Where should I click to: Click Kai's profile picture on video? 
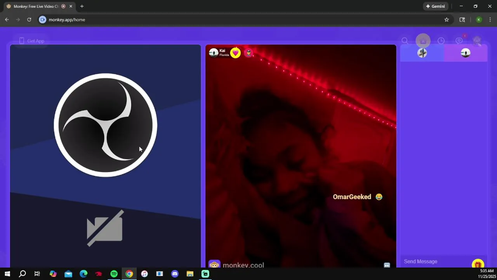click(x=214, y=53)
